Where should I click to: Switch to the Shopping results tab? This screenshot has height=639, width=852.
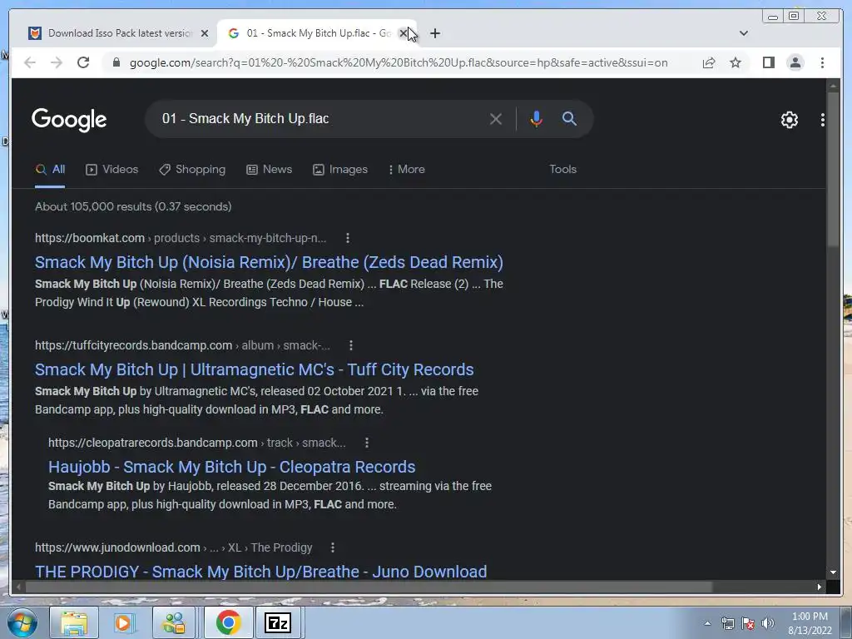tap(192, 170)
